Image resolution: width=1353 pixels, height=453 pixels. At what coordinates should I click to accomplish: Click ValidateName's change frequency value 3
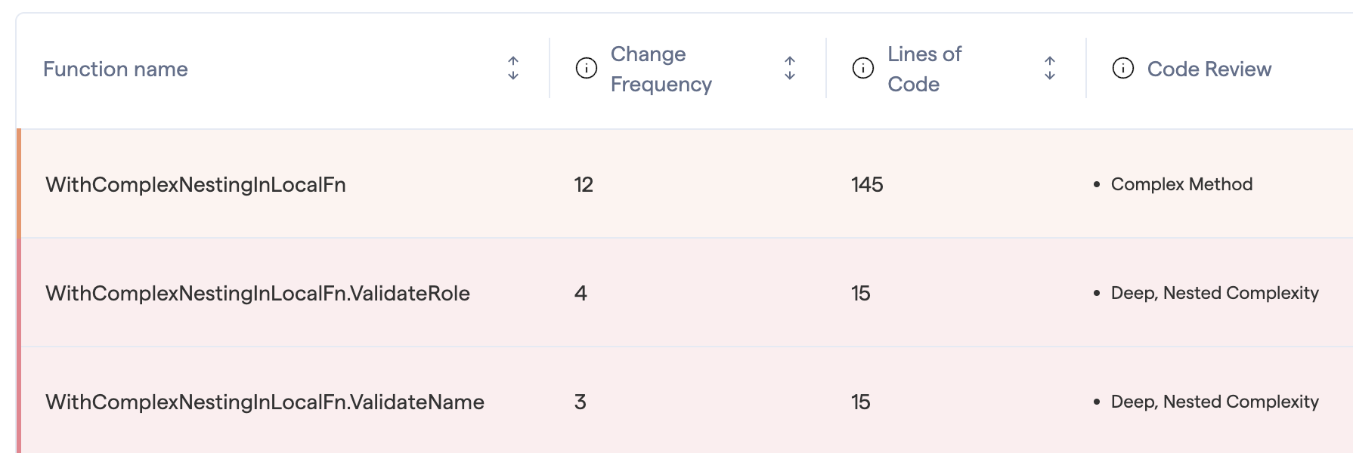point(581,402)
